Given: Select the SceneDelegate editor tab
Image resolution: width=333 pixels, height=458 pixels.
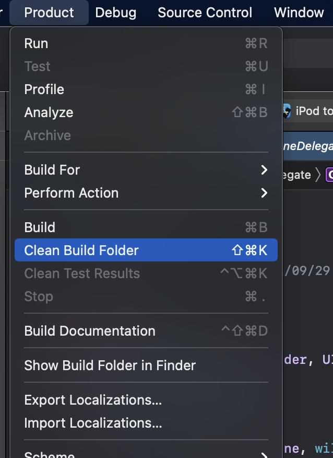Looking at the screenshot, I should pyautogui.click(x=308, y=146).
